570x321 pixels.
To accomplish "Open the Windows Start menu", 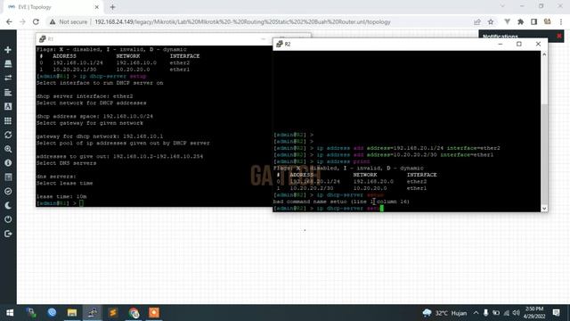I will click(x=10, y=313).
